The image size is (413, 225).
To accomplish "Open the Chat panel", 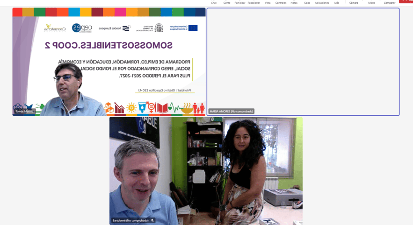I will (x=214, y=2).
